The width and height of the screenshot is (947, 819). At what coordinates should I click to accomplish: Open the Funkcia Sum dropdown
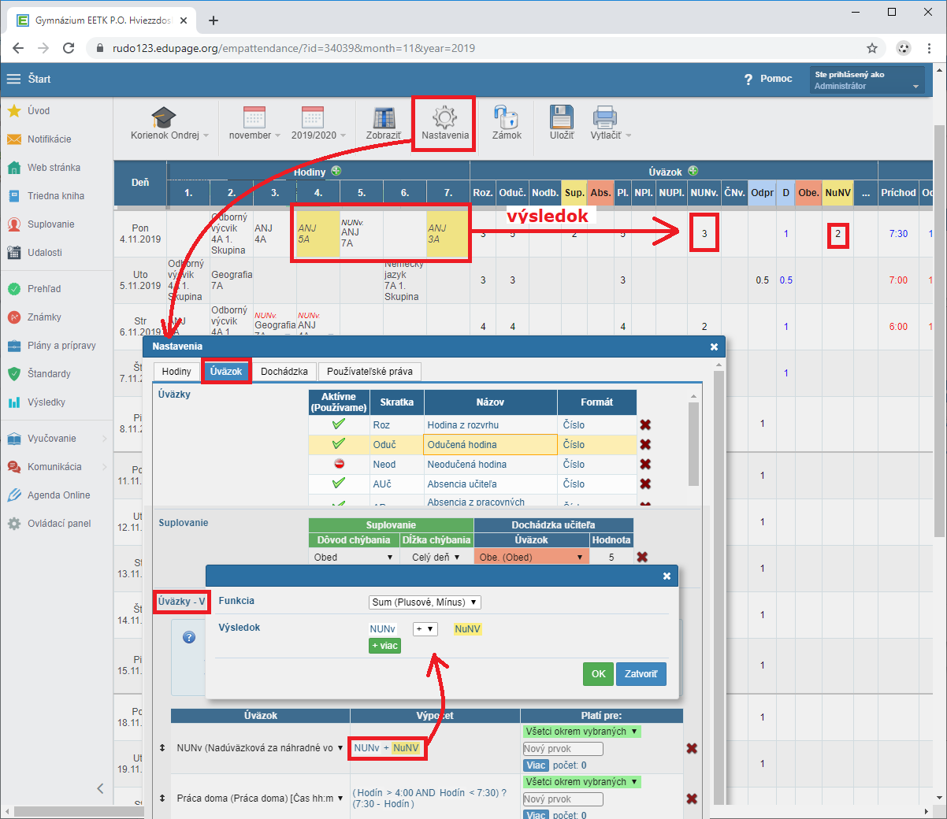tap(425, 602)
